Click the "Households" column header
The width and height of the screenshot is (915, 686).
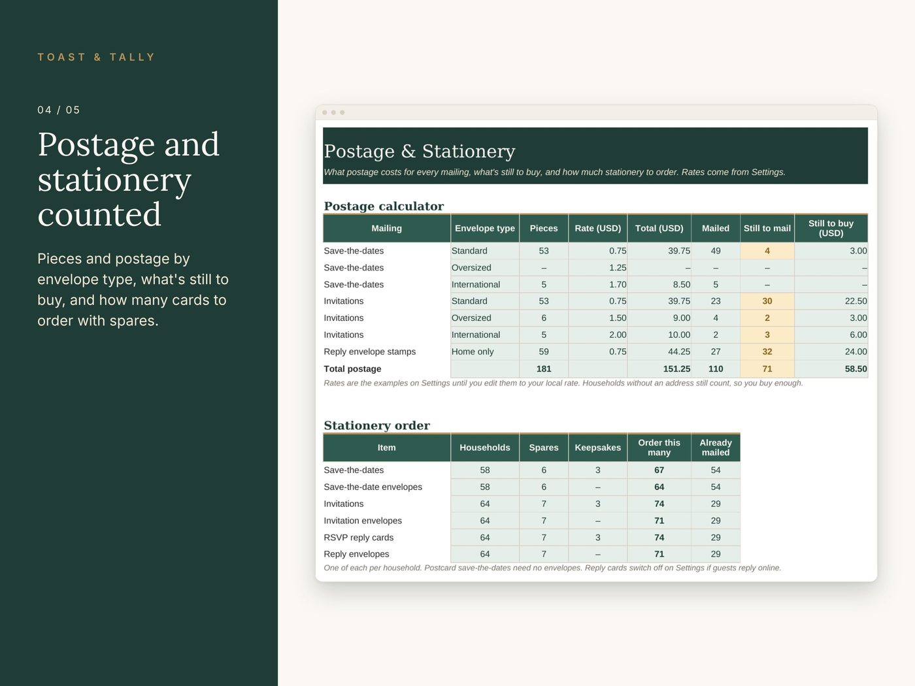(x=485, y=448)
